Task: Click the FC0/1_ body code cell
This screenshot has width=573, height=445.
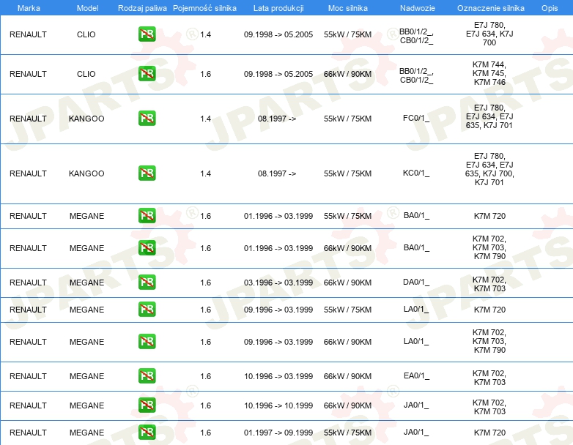Action: tap(415, 119)
